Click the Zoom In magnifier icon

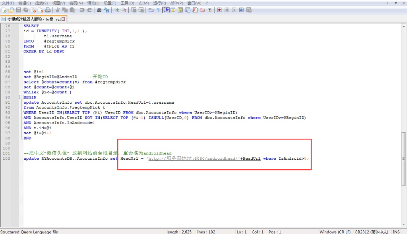tap(116, 10)
